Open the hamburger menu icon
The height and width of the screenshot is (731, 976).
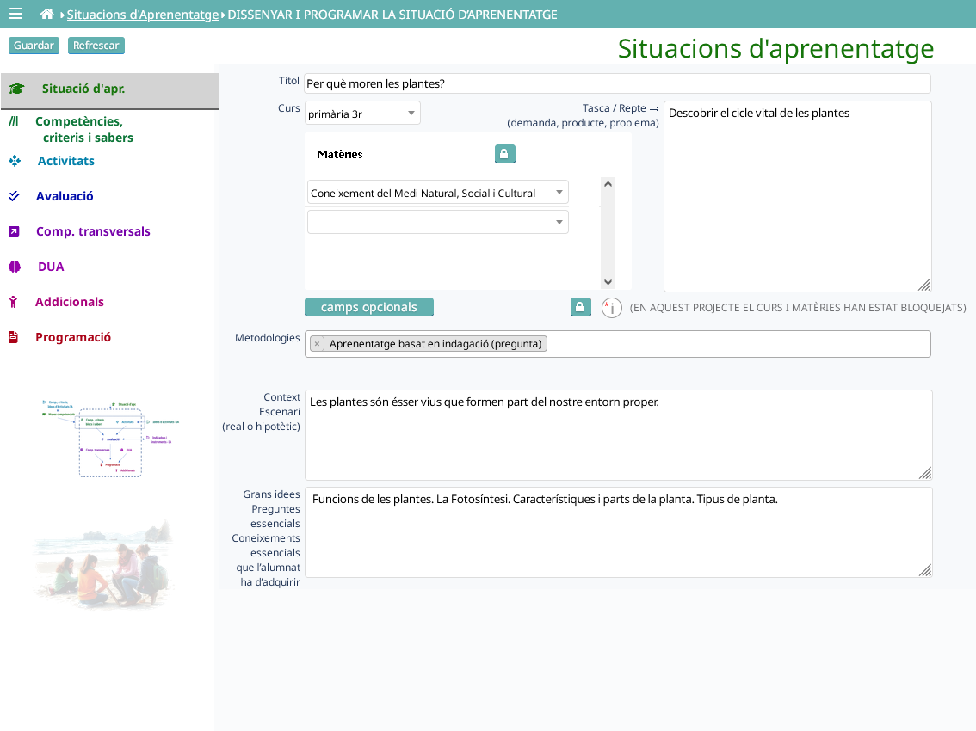coord(15,14)
